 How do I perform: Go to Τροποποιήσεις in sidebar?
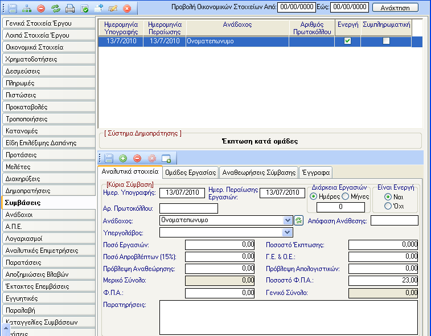[49, 119]
